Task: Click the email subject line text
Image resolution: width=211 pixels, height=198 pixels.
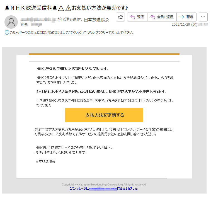Action: point(66,8)
